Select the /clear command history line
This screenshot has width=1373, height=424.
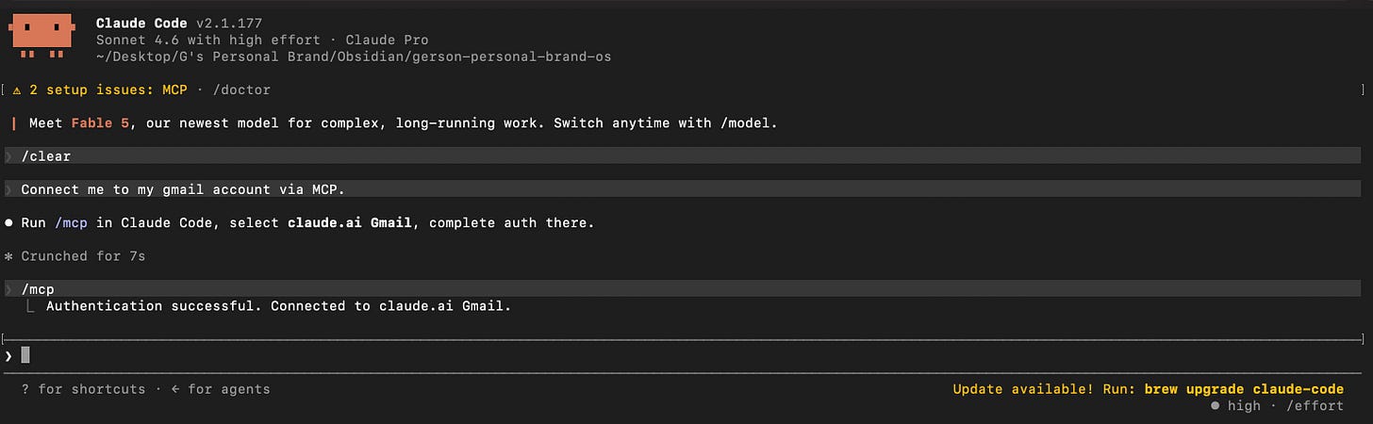tap(682, 155)
